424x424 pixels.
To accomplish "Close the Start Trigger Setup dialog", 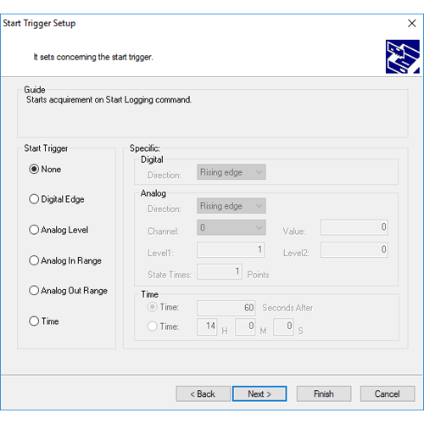I will point(412,23).
